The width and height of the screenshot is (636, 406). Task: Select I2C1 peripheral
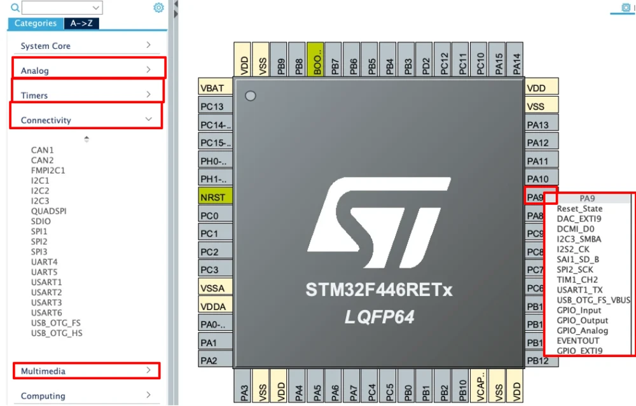(40, 181)
